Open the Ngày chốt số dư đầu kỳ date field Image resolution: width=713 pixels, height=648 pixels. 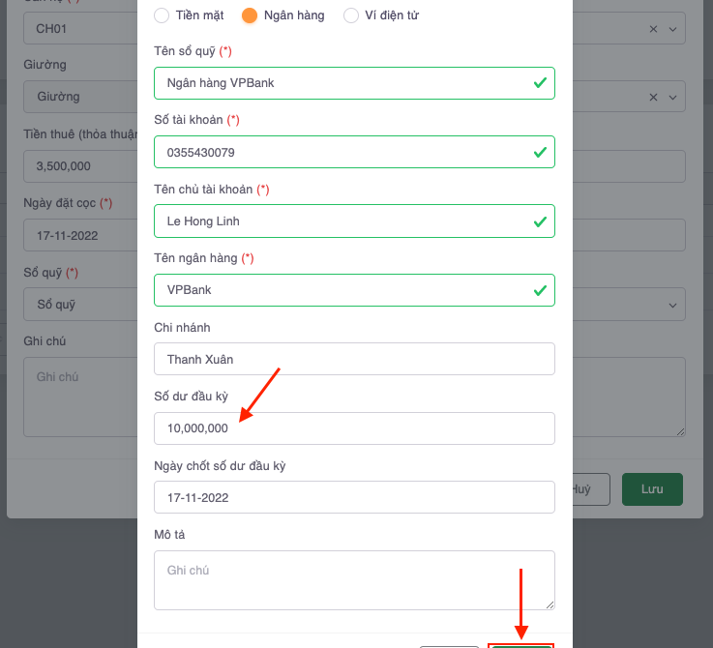click(354, 497)
